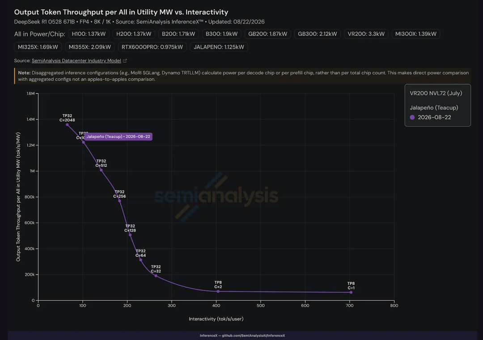Click the VR200: 3.3kW power chip
This screenshot has width=483, height=340.
(366, 34)
